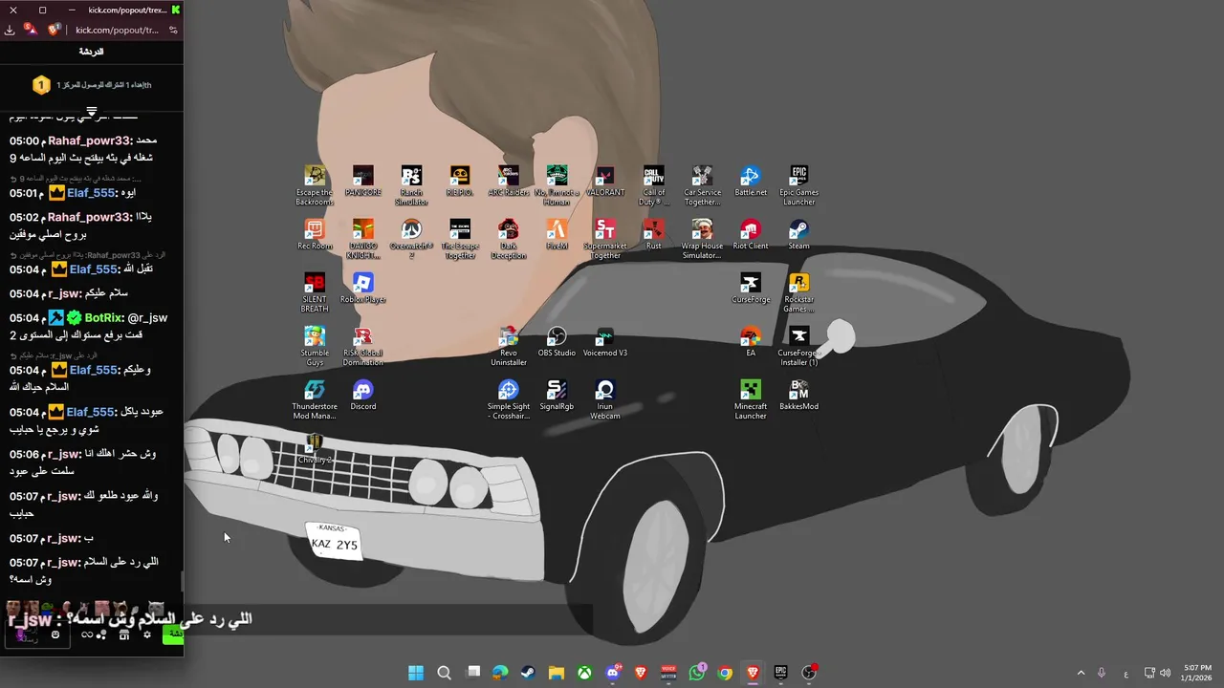The height and width of the screenshot is (688, 1224).
Task: Open the Battle.net desktop shortcut
Action: pos(751,182)
